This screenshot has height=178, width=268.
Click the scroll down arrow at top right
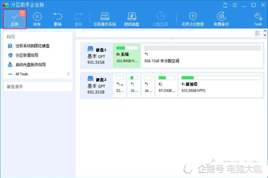(265, 35)
